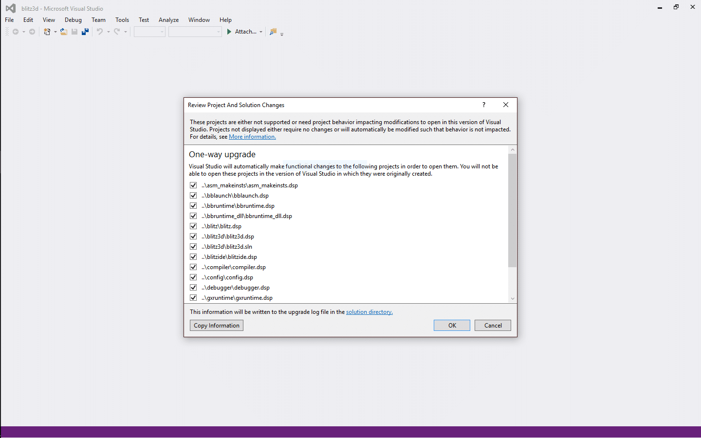Screen dimensions: 701x438
Task: Click the Save All icon
Action: [85, 32]
